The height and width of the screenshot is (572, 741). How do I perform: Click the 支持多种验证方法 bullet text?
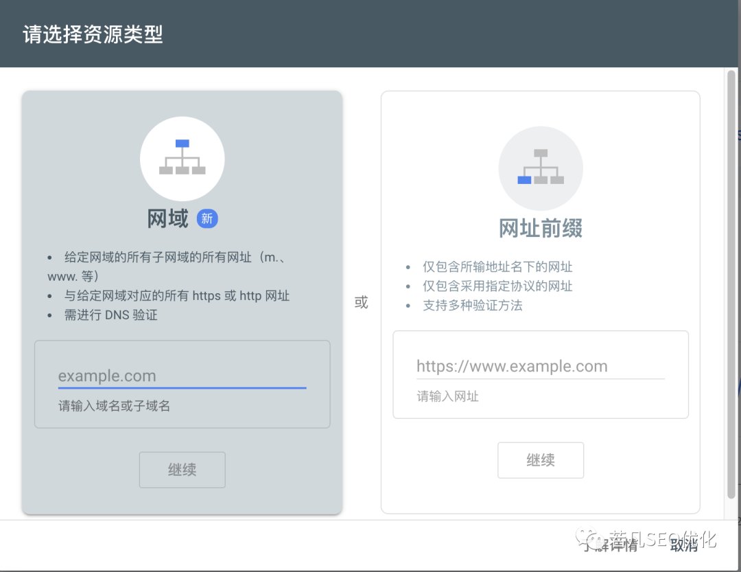473,306
